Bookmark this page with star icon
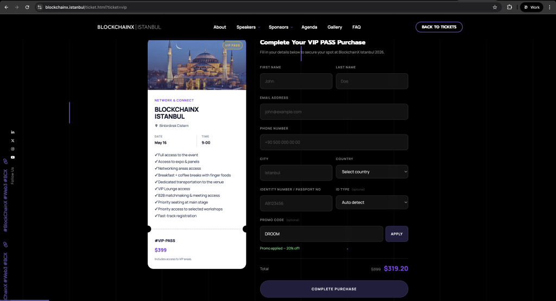This screenshot has width=556, height=301. point(495,7)
